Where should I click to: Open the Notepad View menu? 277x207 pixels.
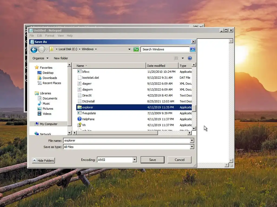[x=61, y=36]
